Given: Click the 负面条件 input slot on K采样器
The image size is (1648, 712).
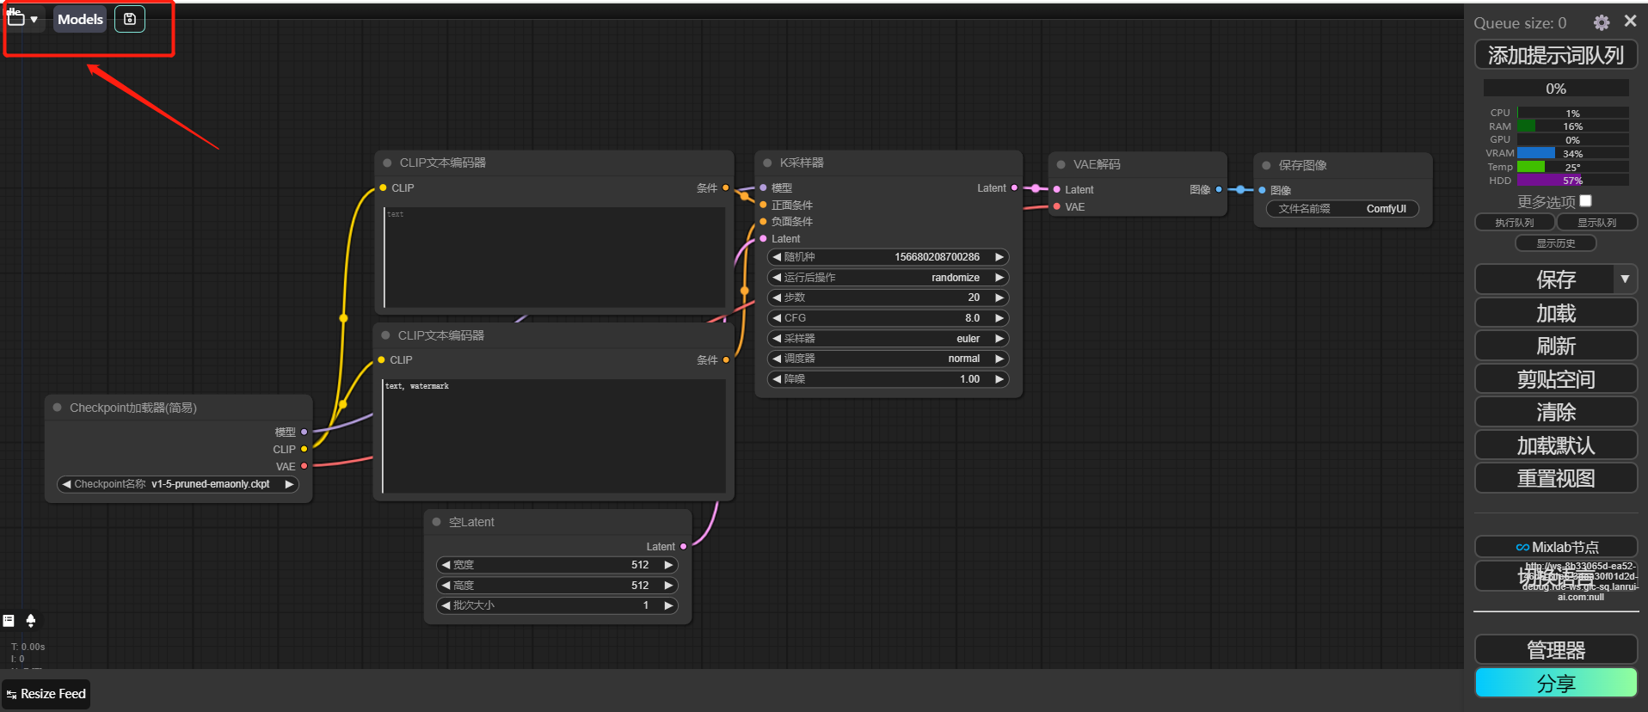Looking at the screenshot, I should 763,221.
